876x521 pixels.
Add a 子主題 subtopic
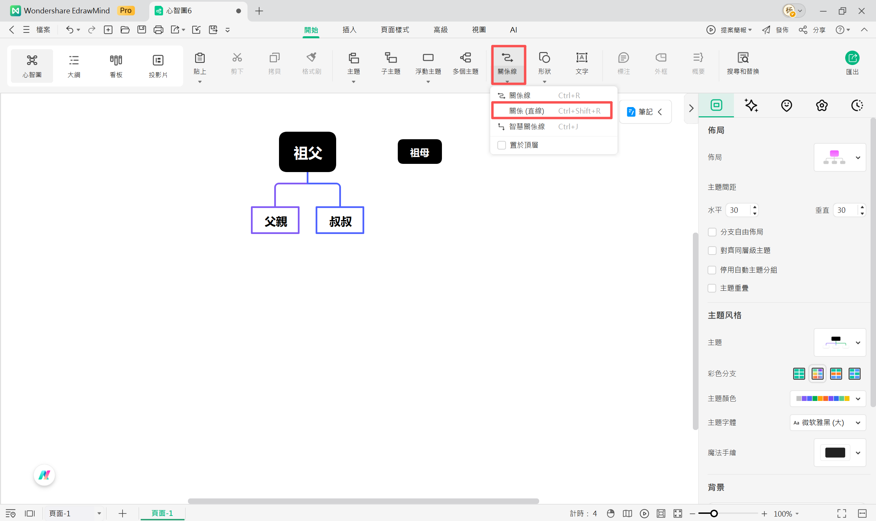[x=391, y=58]
